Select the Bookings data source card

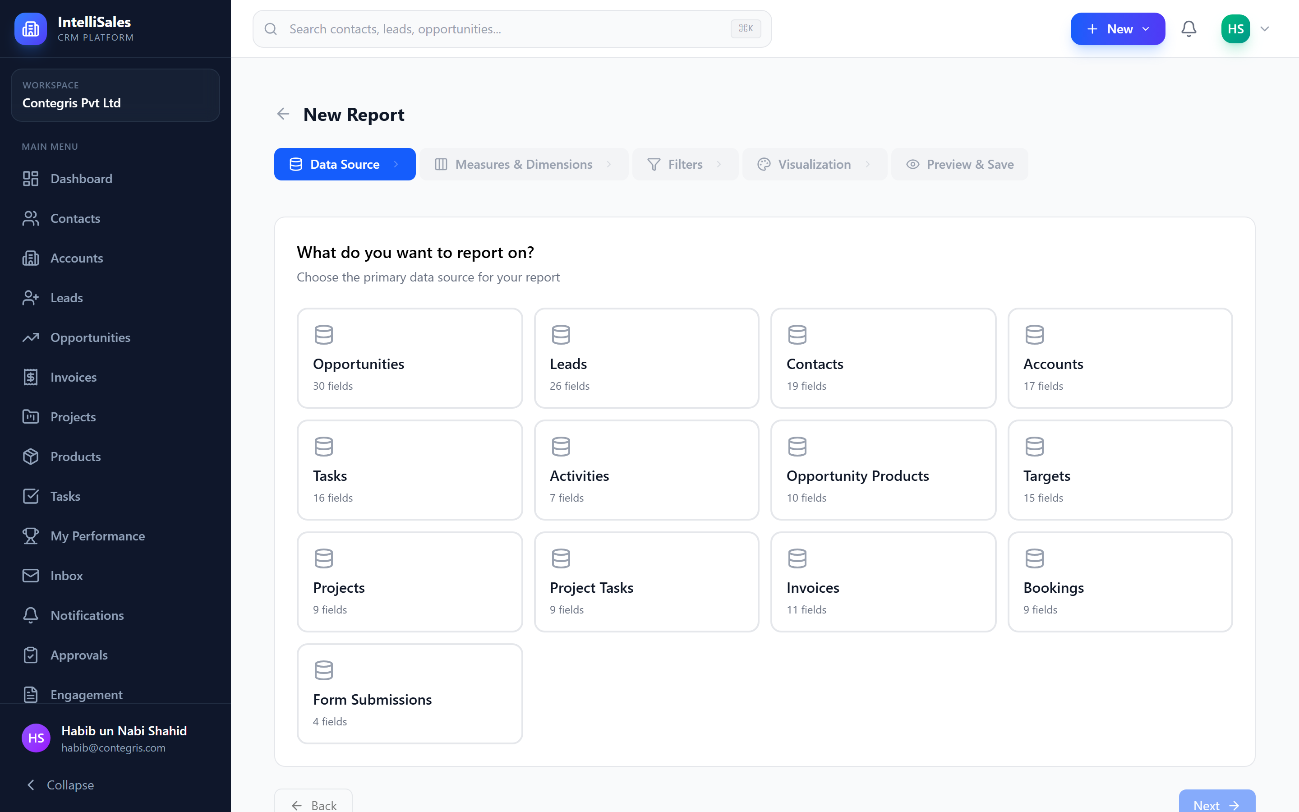pyautogui.click(x=1120, y=582)
